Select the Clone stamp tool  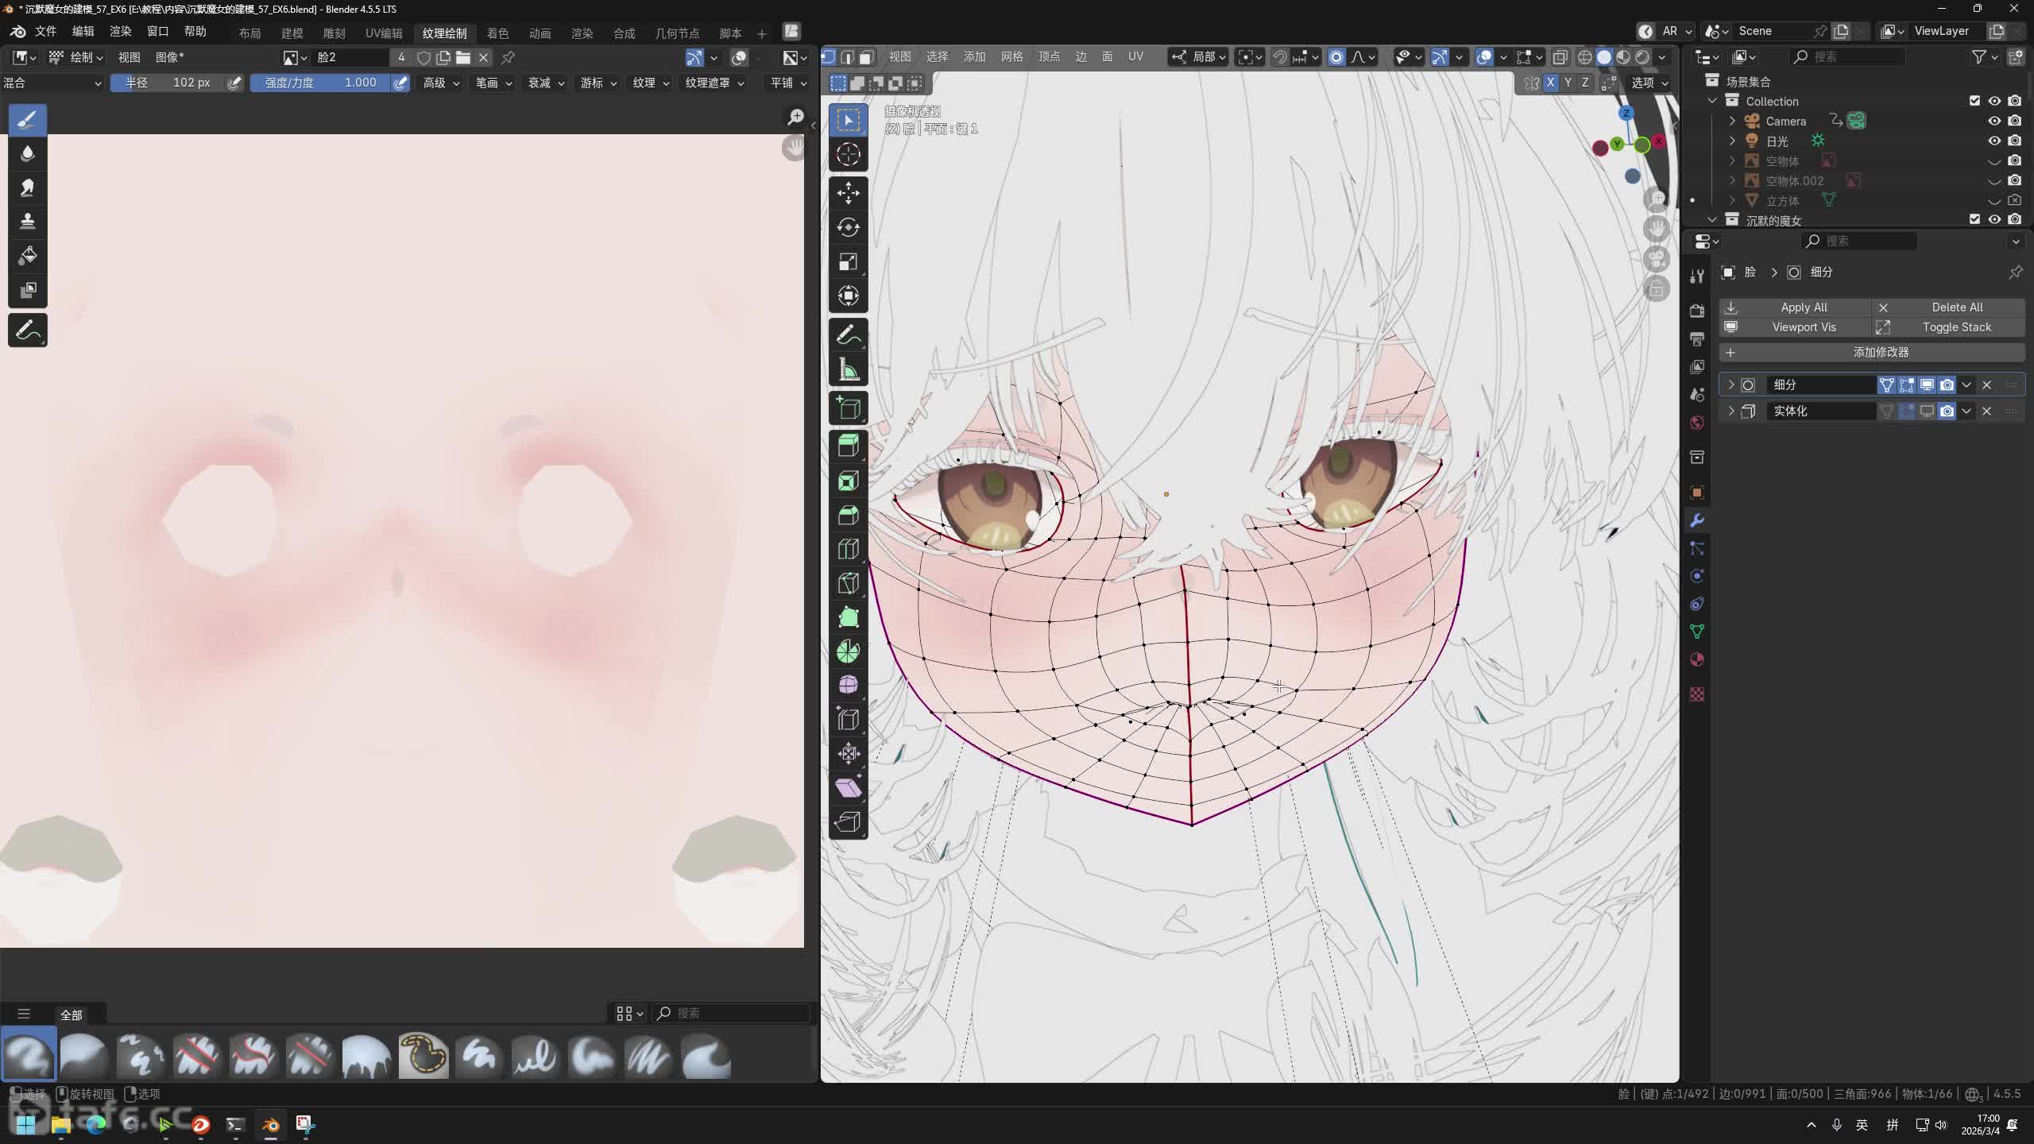pos(27,222)
